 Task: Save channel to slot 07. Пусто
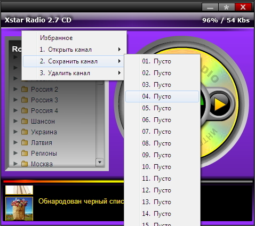(x=162, y=132)
